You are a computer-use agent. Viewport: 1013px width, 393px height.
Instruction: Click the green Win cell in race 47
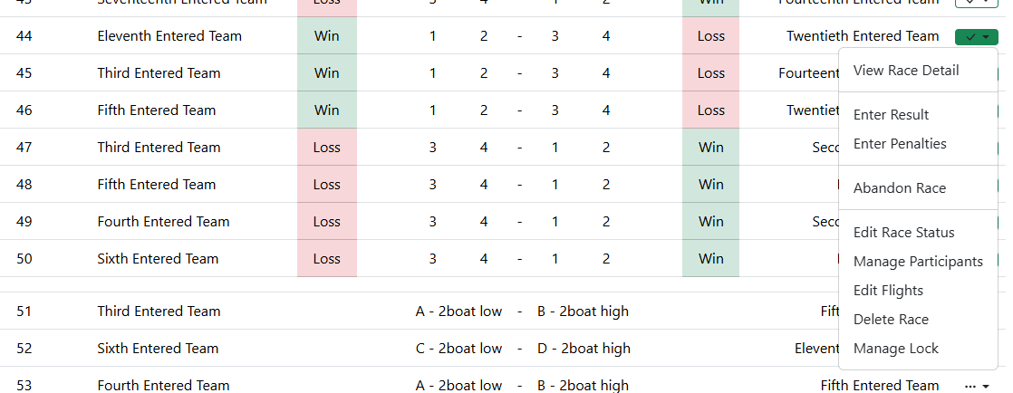(710, 148)
